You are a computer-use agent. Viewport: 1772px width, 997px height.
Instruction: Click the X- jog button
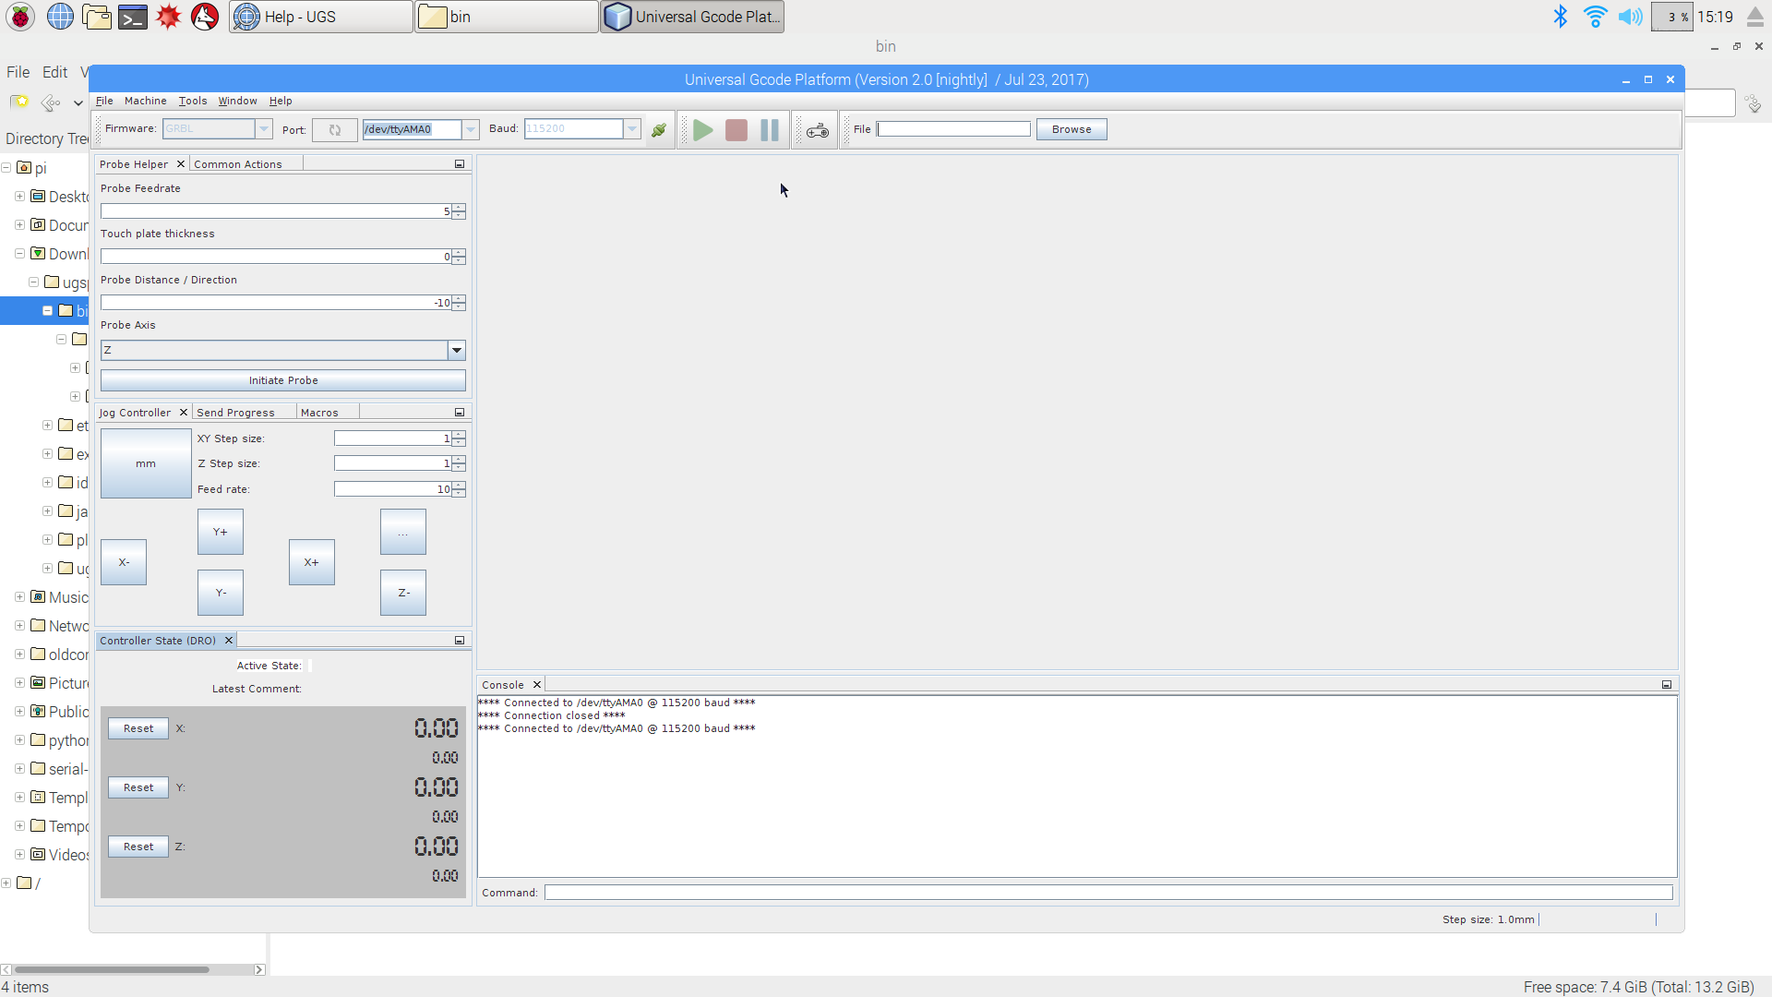pyautogui.click(x=124, y=562)
